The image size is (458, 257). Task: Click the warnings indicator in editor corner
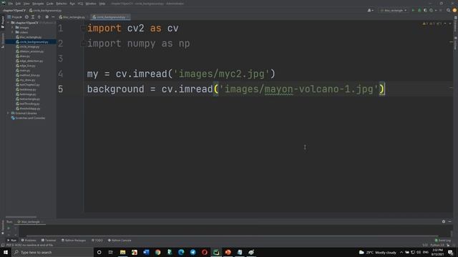click(x=432, y=24)
